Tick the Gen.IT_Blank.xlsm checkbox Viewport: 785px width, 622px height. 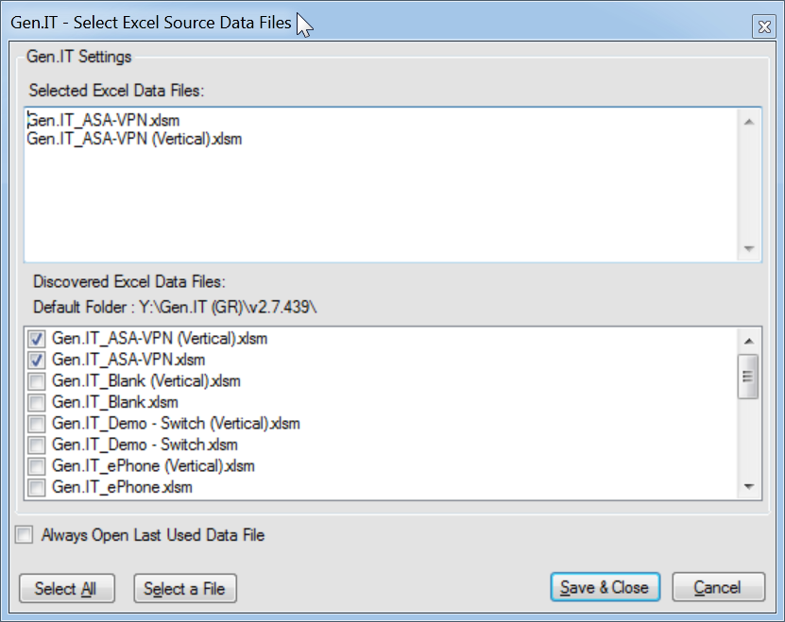click(x=37, y=402)
